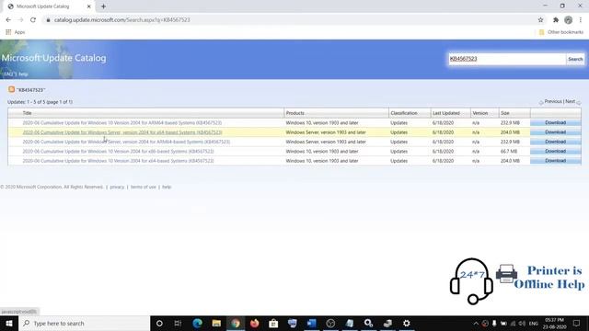Open Task View on the taskbar
The width and height of the screenshot is (589, 331).
click(x=178, y=323)
